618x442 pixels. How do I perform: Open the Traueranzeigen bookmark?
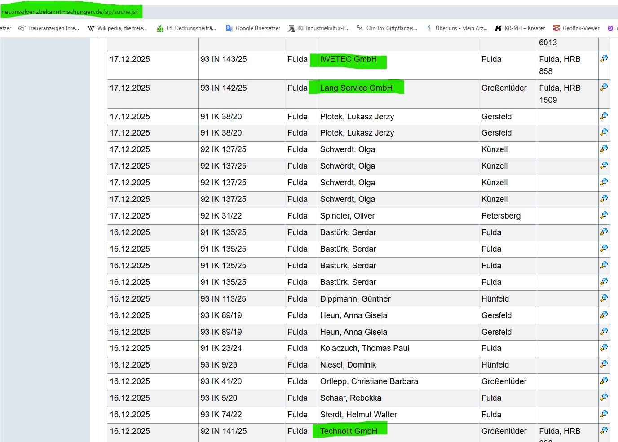tap(49, 28)
